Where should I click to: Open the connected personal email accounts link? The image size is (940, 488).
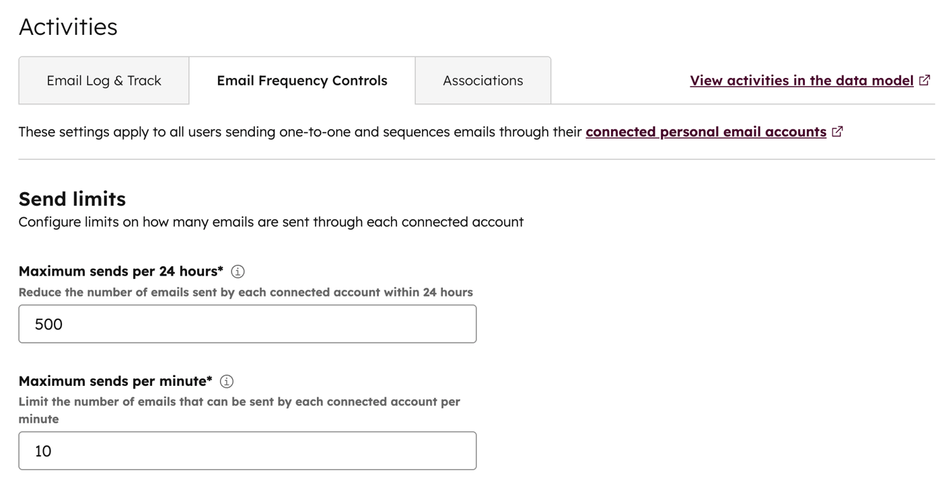(x=706, y=131)
